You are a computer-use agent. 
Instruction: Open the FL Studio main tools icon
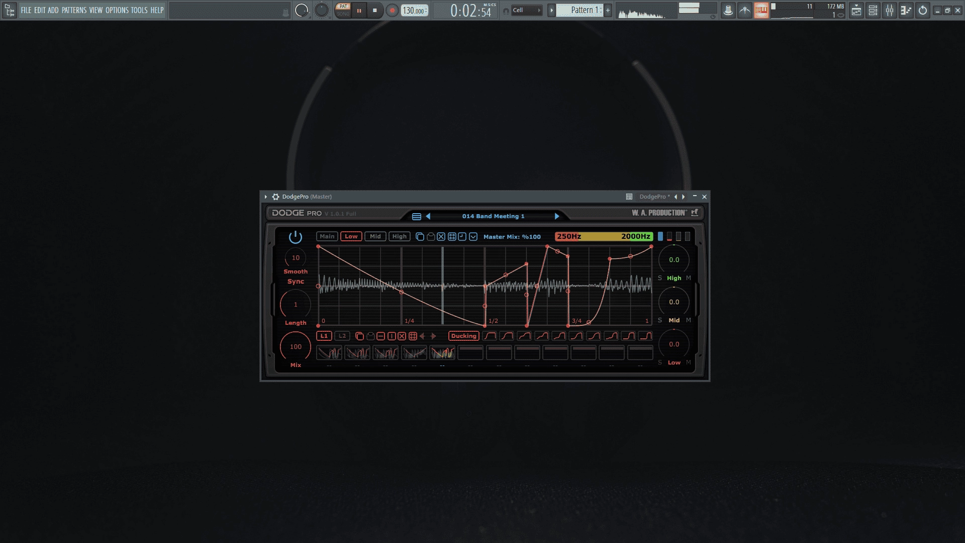[x=10, y=10]
